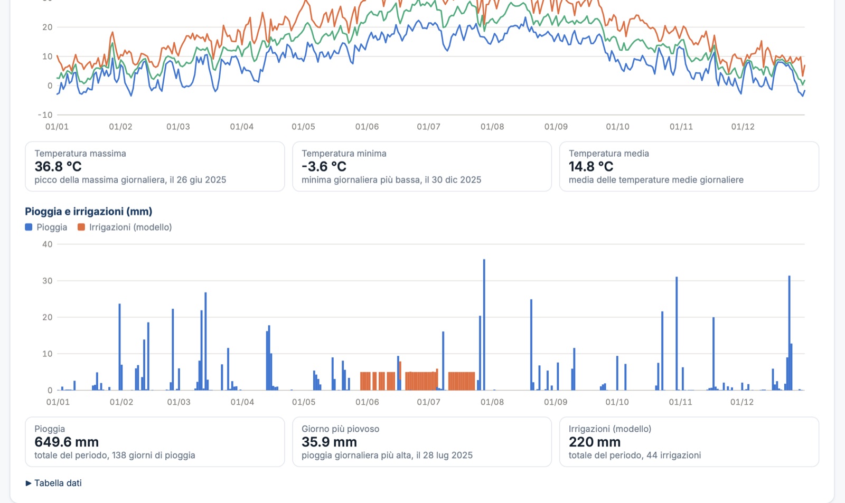The width and height of the screenshot is (845, 503).
Task: Click the 'Temperatura media' card title
Action: click(609, 154)
